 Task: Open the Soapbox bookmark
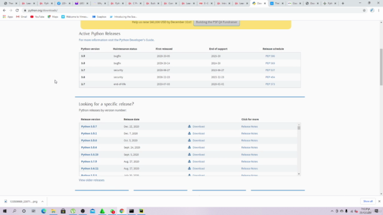(99, 17)
